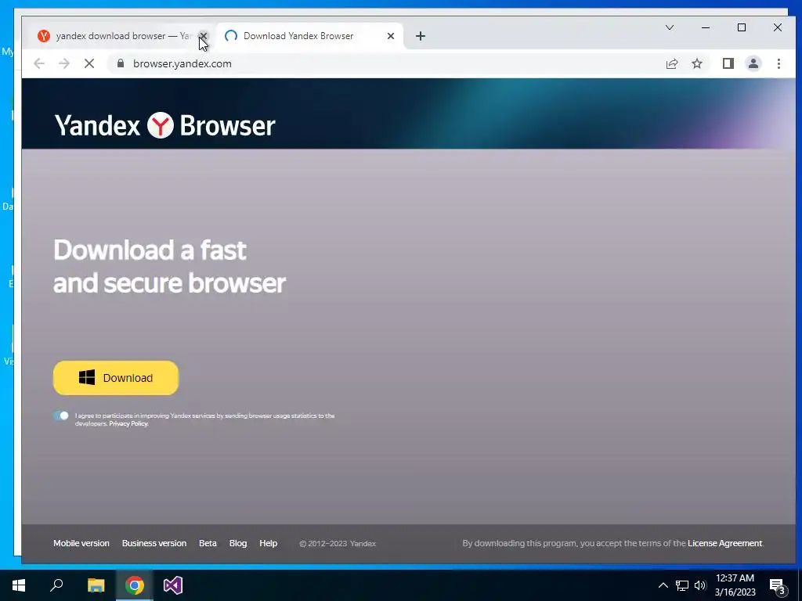The height and width of the screenshot is (601, 802).
Task: Click the yellow Download button
Action: coord(116,378)
